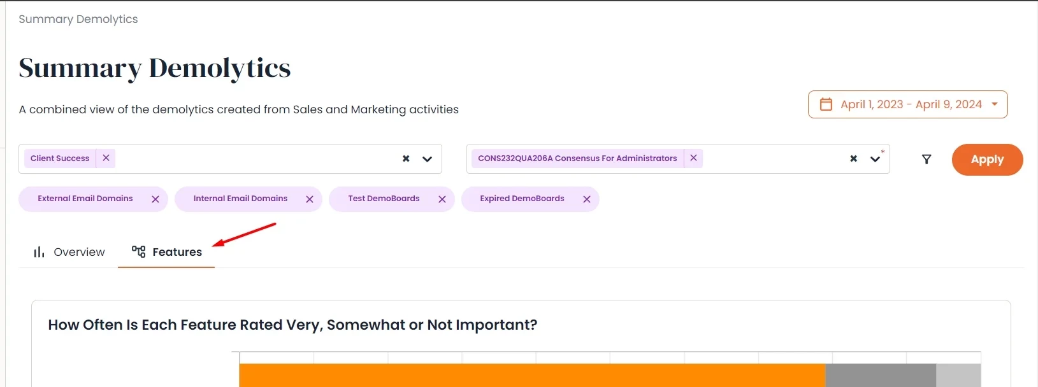Click the calendar icon in date picker
The height and width of the screenshot is (387, 1038).
pyautogui.click(x=826, y=104)
